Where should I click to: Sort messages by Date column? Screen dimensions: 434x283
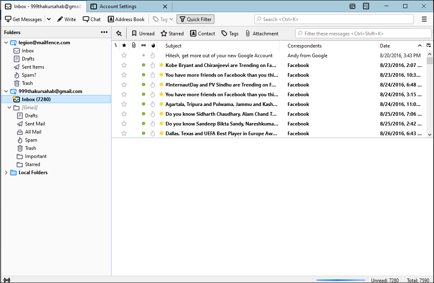tap(400, 46)
